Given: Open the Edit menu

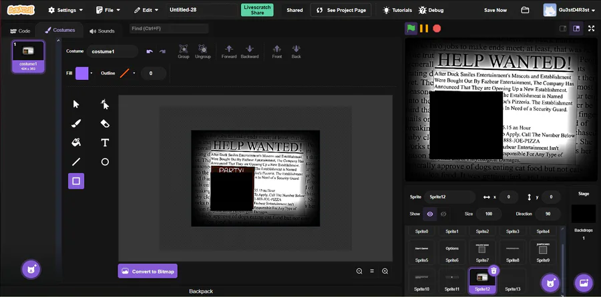Looking at the screenshot, I should (x=146, y=10).
